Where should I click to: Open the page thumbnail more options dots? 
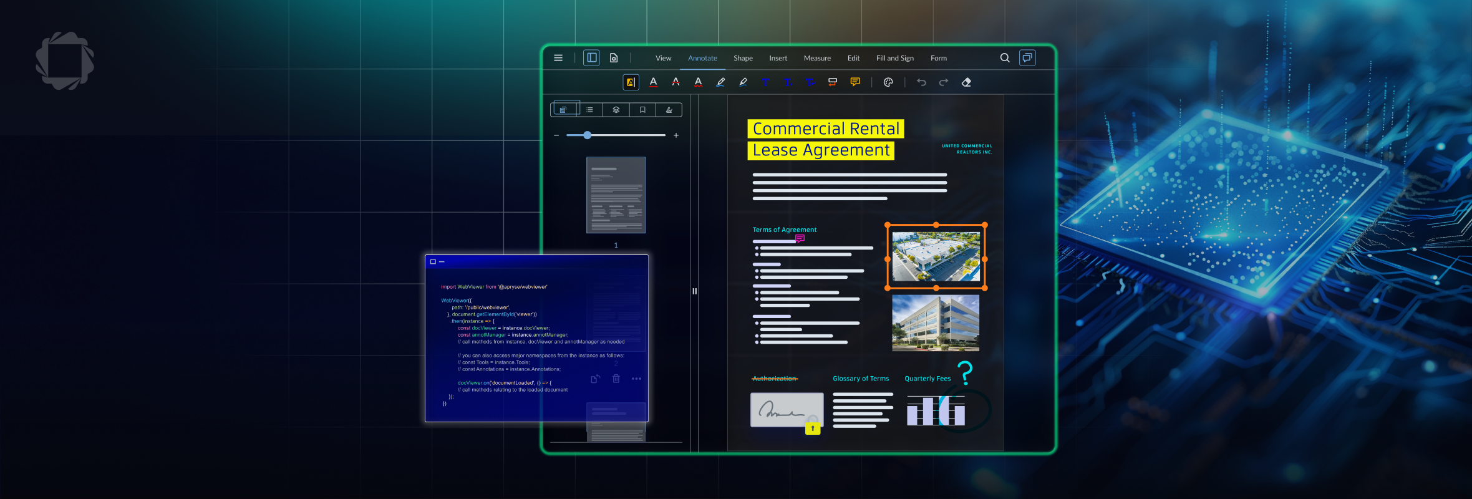(636, 379)
